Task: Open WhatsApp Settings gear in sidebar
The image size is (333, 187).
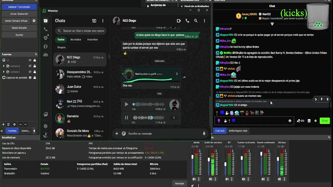Action: (x=46, y=126)
